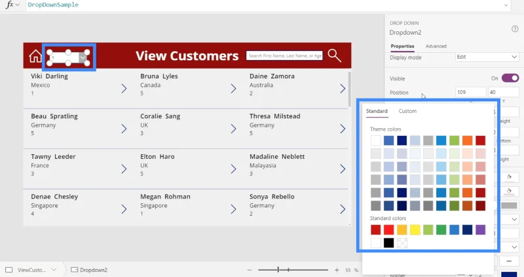Image resolution: width=524 pixels, height=277 pixels.
Task: Click the customer search text field
Action: coord(284,56)
